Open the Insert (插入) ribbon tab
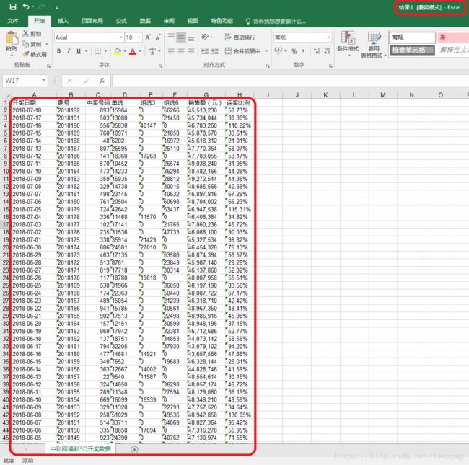The width and height of the screenshot is (469, 465). click(63, 22)
